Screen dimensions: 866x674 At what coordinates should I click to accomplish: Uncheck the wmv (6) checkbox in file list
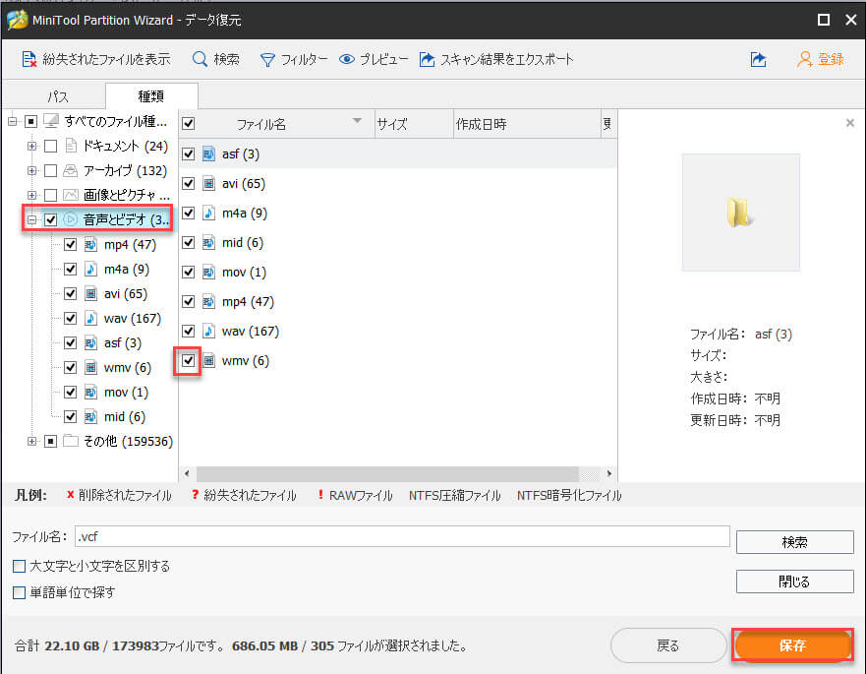point(188,361)
